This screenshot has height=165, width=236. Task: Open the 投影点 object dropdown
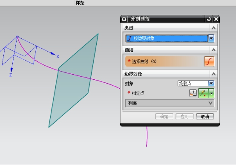[x=196, y=84]
